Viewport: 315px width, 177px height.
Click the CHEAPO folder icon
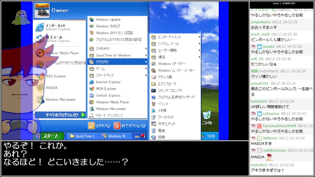pos(92,49)
